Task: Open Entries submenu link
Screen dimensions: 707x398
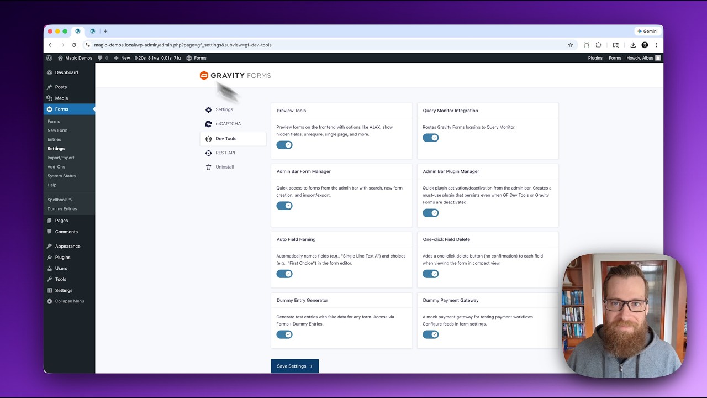Action: 54,139
